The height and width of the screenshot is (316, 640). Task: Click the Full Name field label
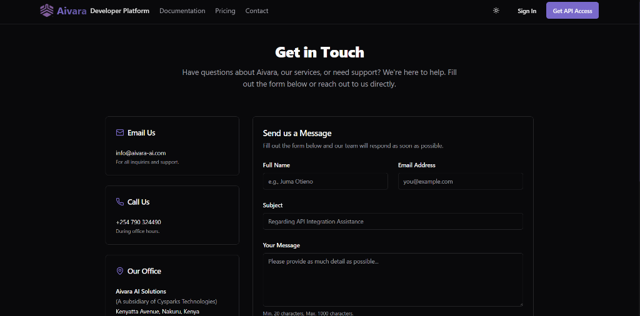click(276, 165)
